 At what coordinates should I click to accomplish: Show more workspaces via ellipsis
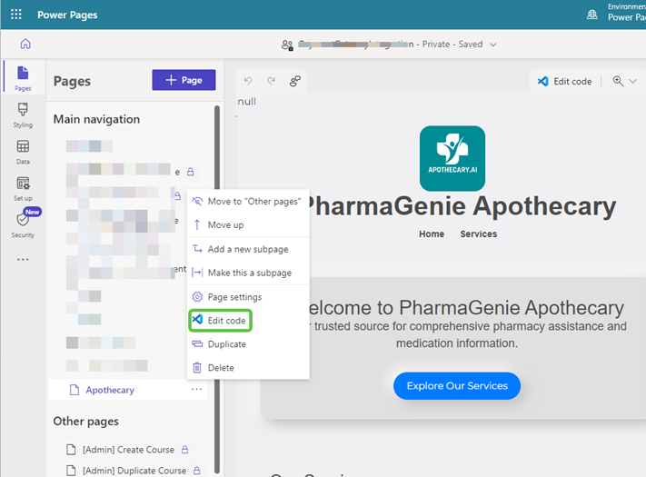tap(23, 260)
